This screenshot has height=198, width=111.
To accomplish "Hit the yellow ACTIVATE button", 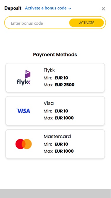I will pyautogui.click(x=86, y=23).
